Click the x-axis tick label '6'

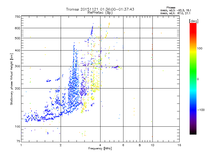[x=123, y=145]
